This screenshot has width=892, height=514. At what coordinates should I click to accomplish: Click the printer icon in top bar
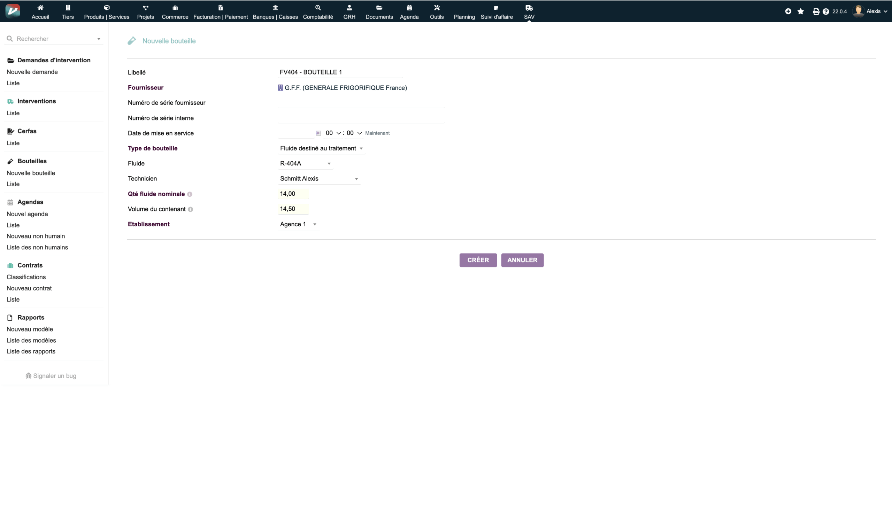click(x=816, y=11)
